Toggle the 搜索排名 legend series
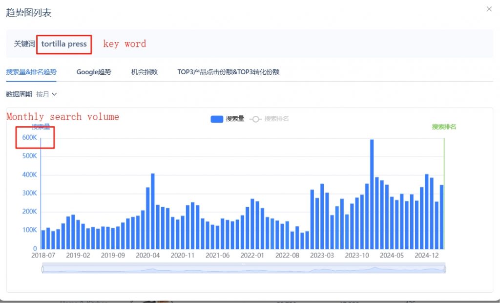 click(x=269, y=119)
